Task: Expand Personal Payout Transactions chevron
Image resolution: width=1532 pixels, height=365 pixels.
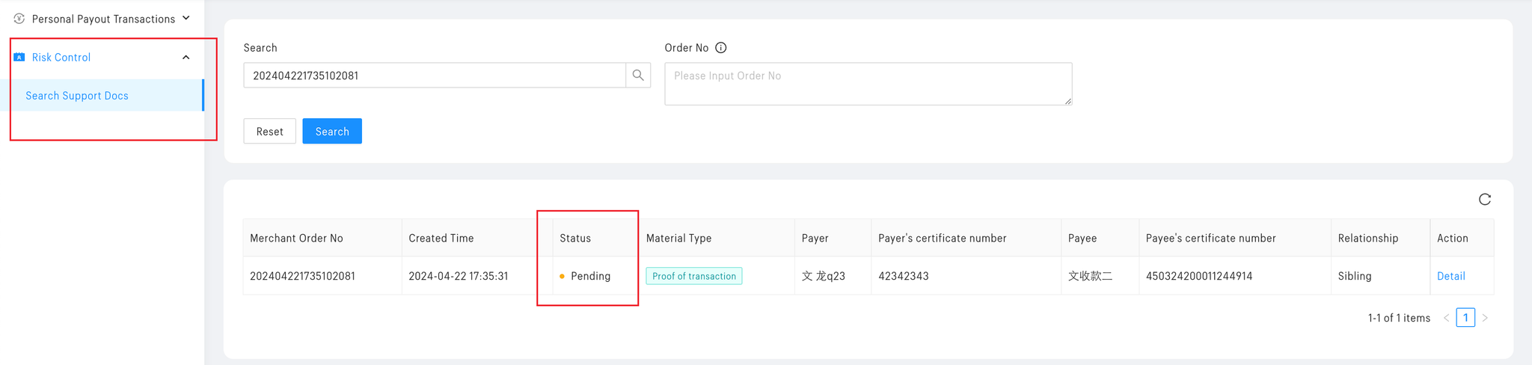Action: [x=186, y=18]
